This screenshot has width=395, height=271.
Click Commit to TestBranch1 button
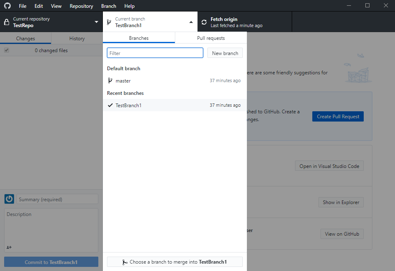[x=51, y=262]
